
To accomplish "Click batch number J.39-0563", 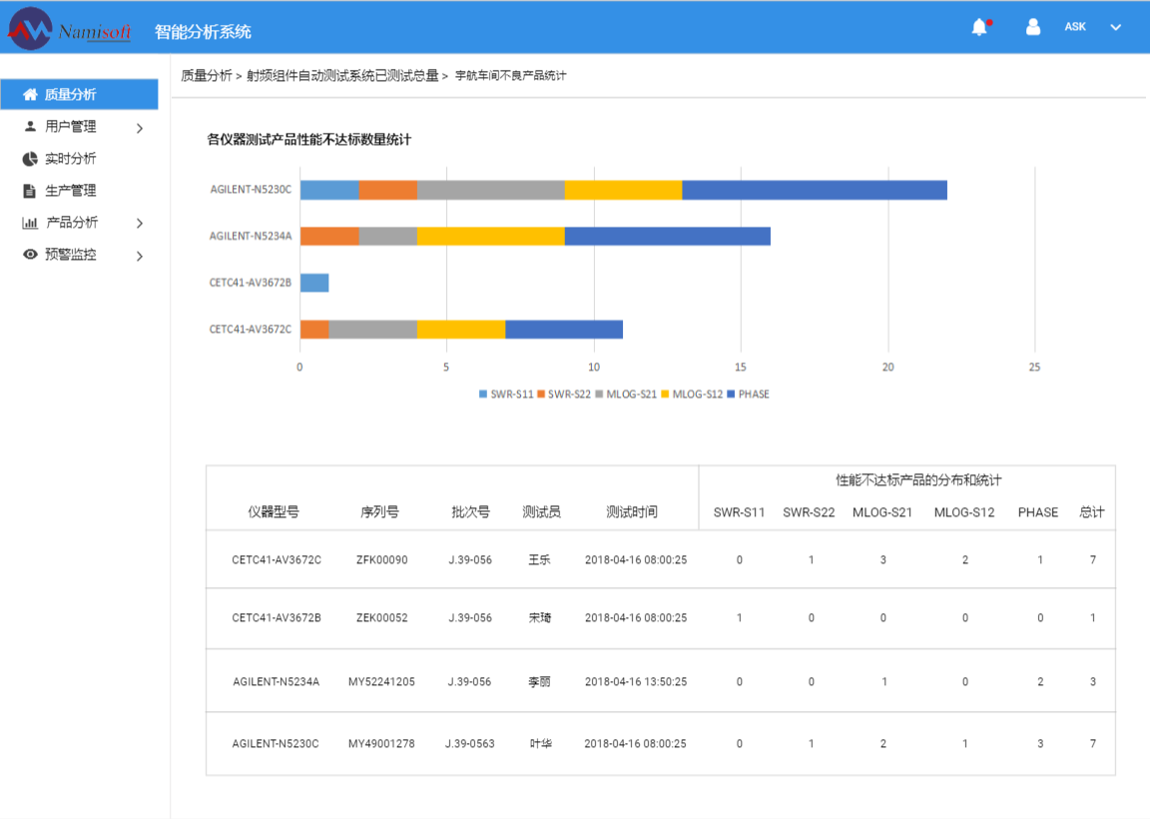I will 470,743.
